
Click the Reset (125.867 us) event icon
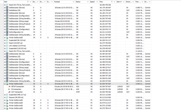point(7,43)
